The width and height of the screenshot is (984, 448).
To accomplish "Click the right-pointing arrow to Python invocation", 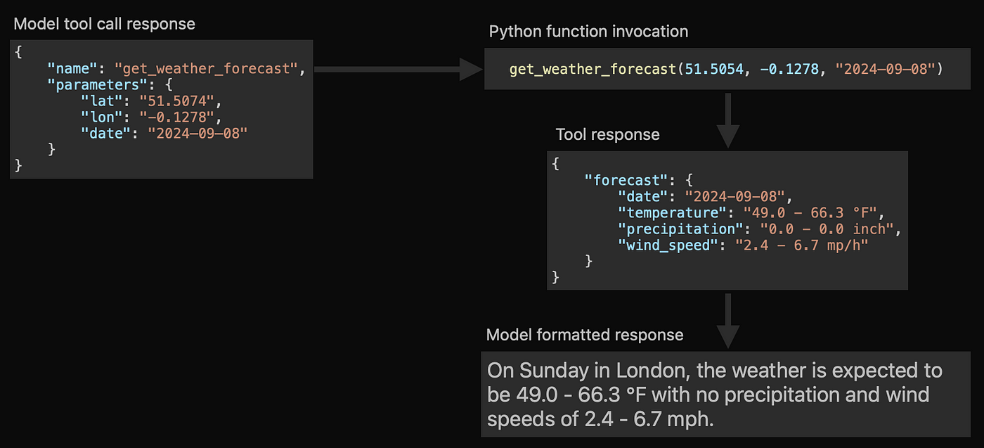I will point(396,69).
